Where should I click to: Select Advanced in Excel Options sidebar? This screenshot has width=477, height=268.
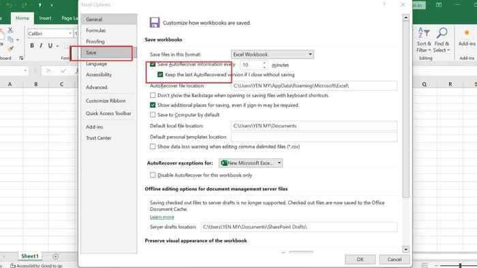(x=108, y=88)
